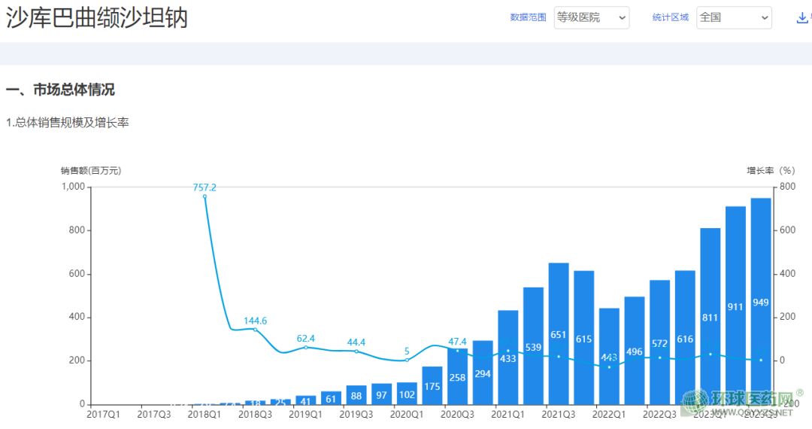This screenshot has height=429, width=812.
Task: Click the 沙库巴曲缬沙坦钠 page title
Action: (x=97, y=18)
